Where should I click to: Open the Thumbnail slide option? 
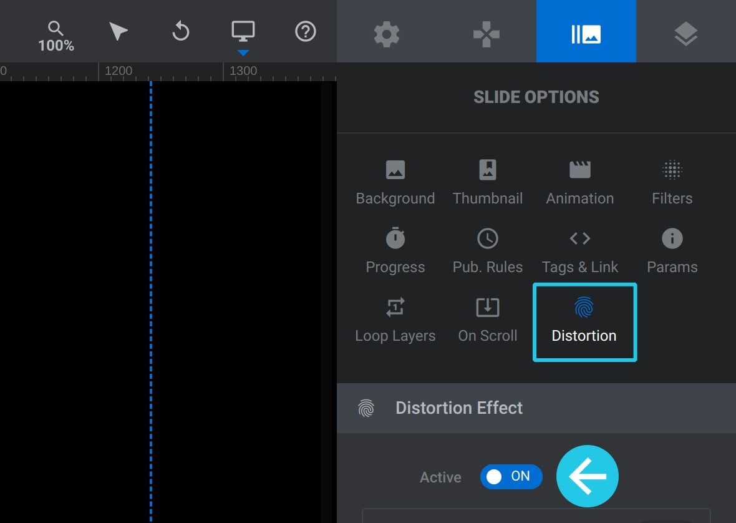(488, 183)
